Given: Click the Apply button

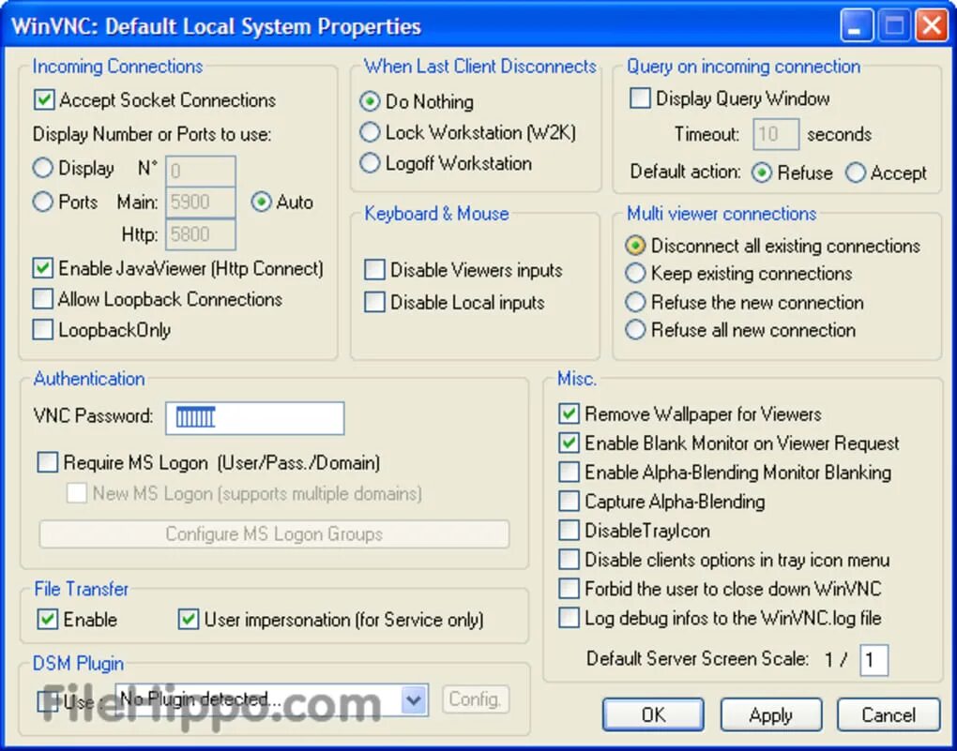Looking at the screenshot, I should (x=771, y=715).
